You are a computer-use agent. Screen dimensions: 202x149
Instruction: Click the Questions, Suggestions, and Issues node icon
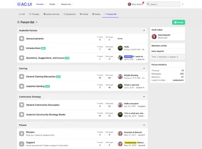21,58
